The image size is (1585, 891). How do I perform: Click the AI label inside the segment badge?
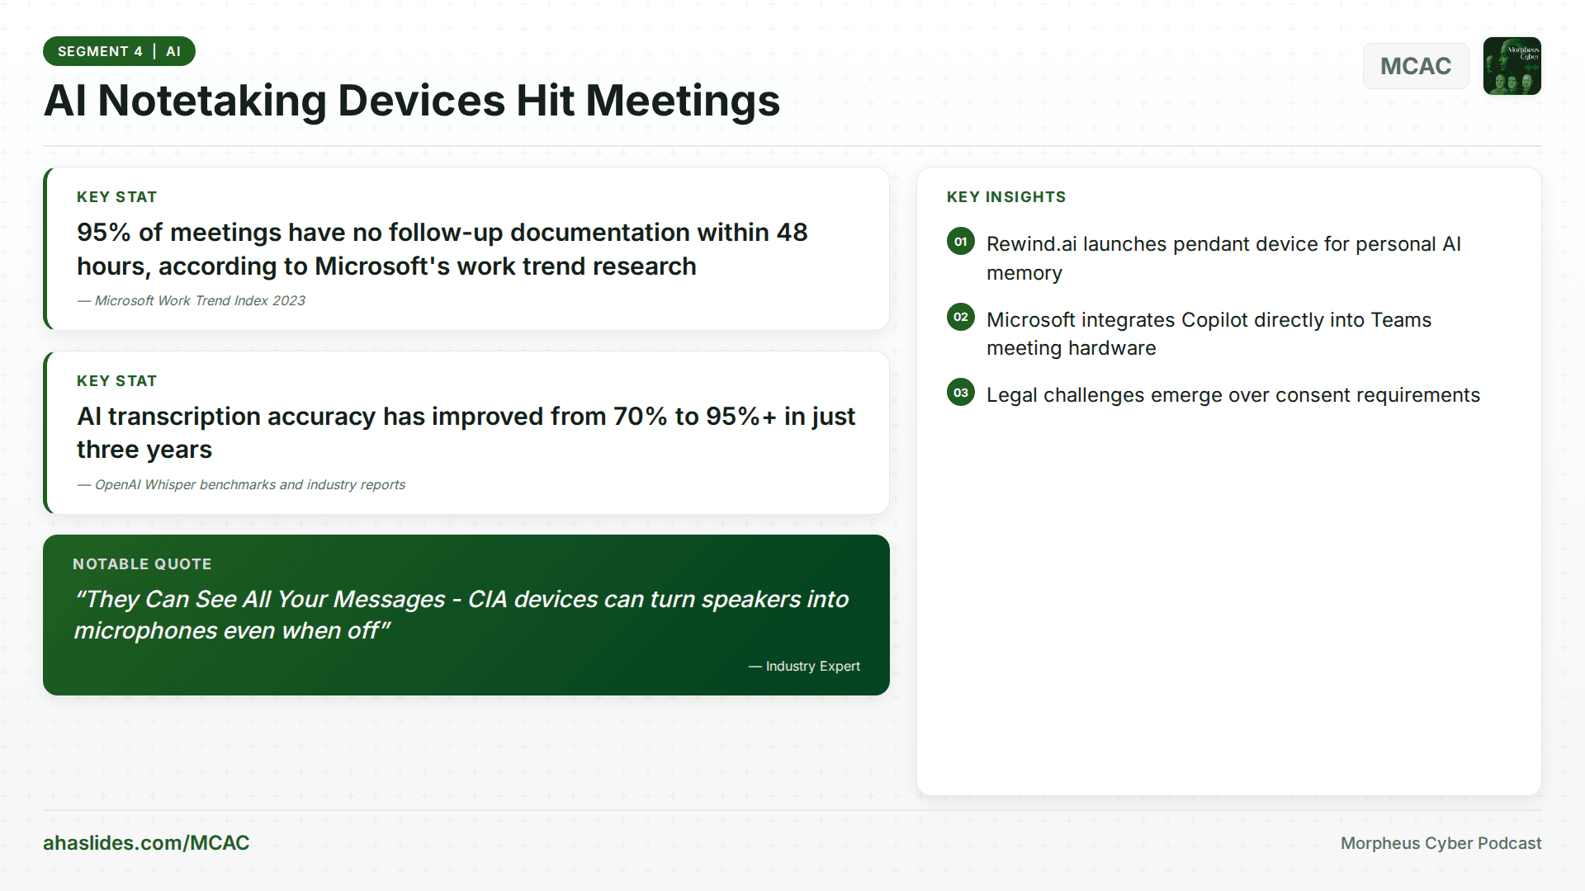[x=174, y=50]
